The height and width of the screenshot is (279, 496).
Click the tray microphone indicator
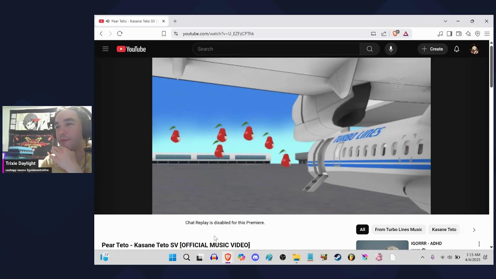coord(432,257)
